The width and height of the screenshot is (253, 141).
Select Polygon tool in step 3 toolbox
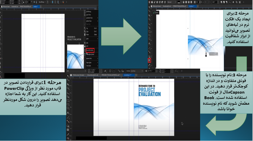click(68, 108)
